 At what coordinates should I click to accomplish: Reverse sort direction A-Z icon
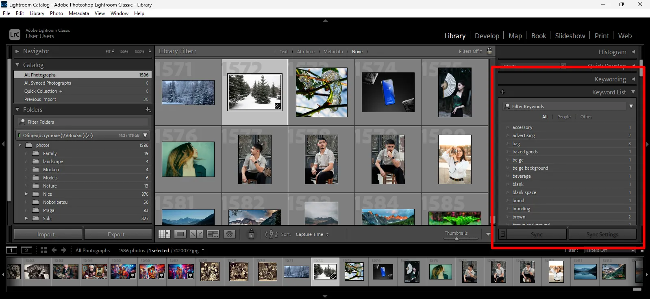pyautogui.click(x=271, y=234)
